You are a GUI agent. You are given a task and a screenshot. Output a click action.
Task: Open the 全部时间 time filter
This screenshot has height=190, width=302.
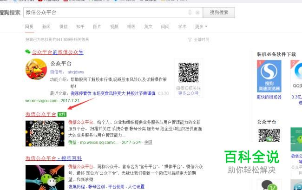click(201, 39)
